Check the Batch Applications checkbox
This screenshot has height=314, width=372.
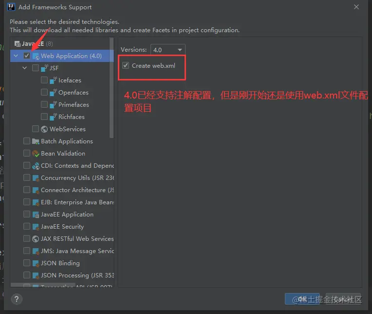coord(27,141)
